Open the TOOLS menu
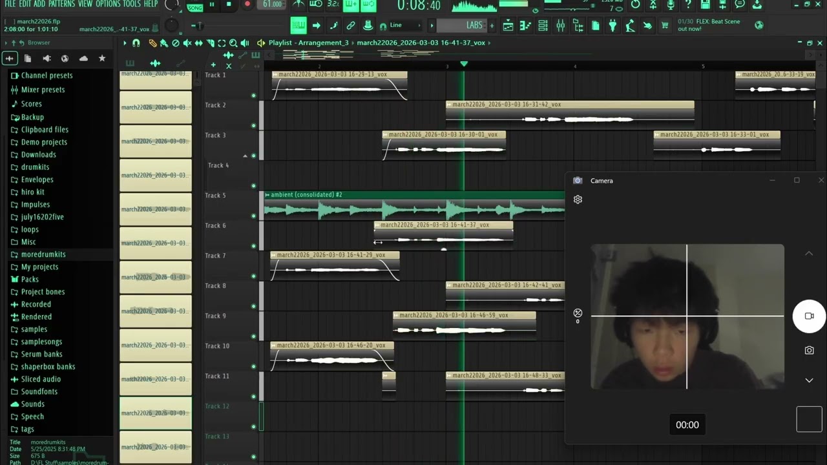The height and width of the screenshot is (465, 827). [132, 4]
